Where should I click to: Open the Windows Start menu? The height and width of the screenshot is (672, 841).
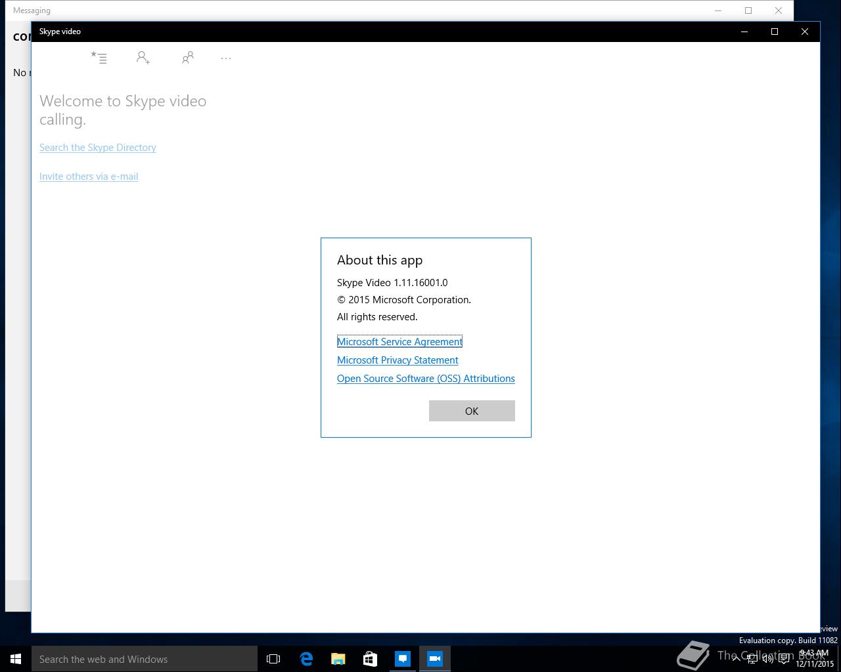(16, 659)
